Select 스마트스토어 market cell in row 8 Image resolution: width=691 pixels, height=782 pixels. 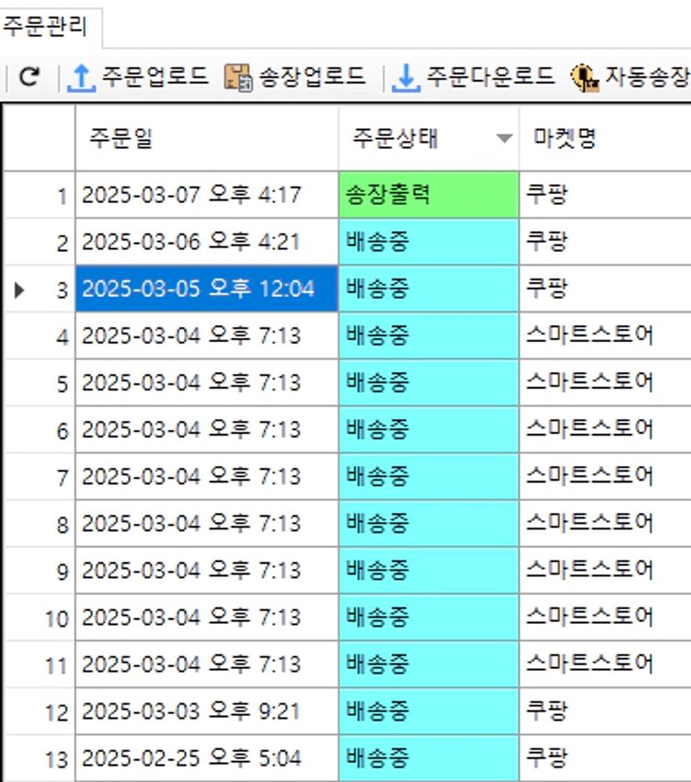605,524
